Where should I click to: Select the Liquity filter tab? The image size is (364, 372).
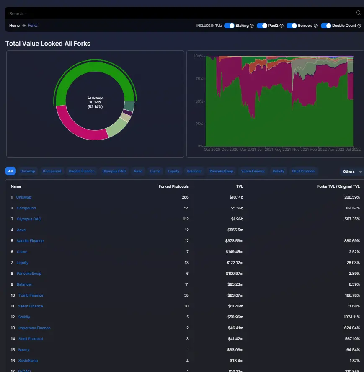click(x=173, y=171)
